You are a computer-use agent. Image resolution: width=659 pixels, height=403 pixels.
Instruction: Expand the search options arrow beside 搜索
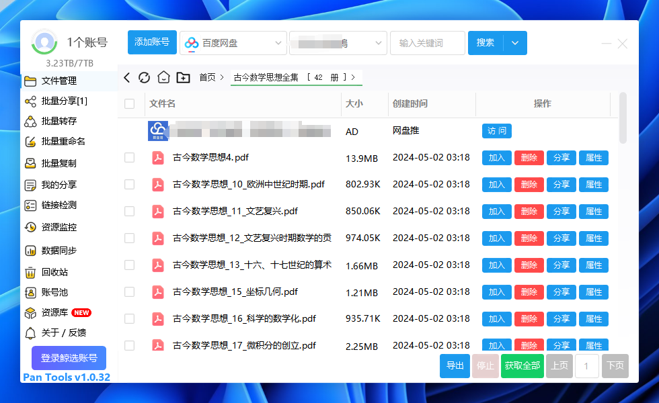tap(515, 43)
